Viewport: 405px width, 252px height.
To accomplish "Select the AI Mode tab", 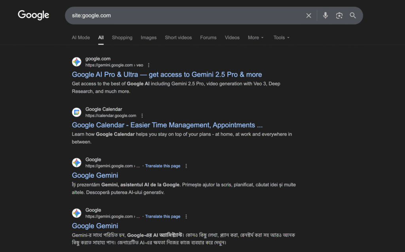I will pyautogui.click(x=81, y=37).
